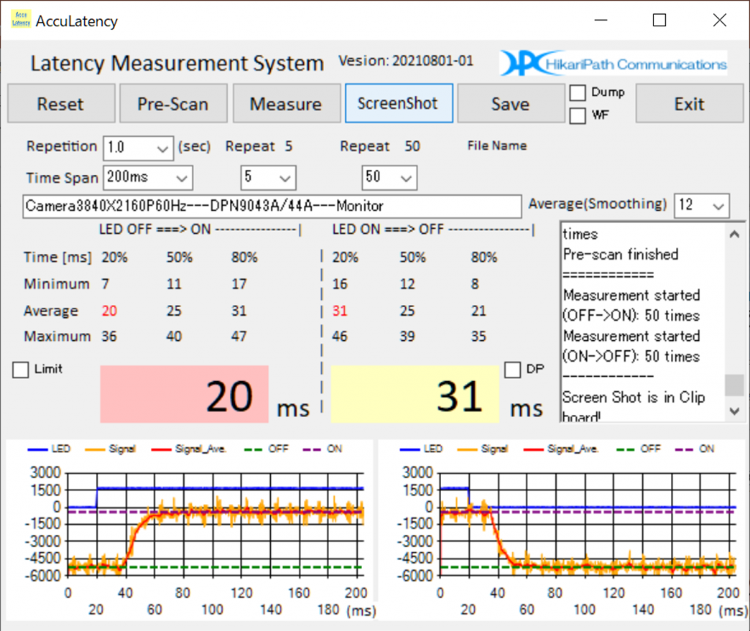Viewport: 750px width, 631px height.
Task: Click the AccuLatency app icon in title bar
Action: tap(21, 20)
